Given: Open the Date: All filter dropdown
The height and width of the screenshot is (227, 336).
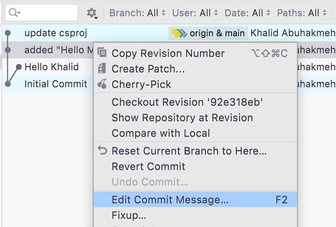Looking at the screenshot, I should pyautogui.click(x=247, y=13).
